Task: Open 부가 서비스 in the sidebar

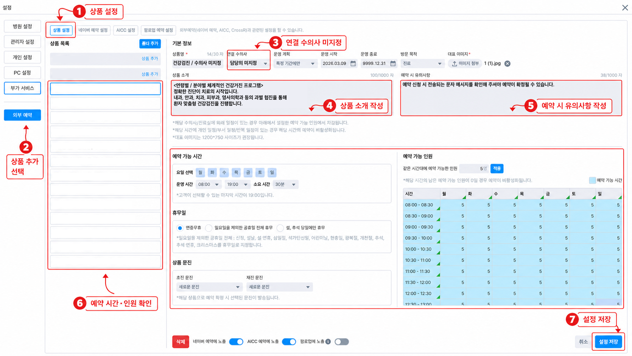Action: click(22, 88)
